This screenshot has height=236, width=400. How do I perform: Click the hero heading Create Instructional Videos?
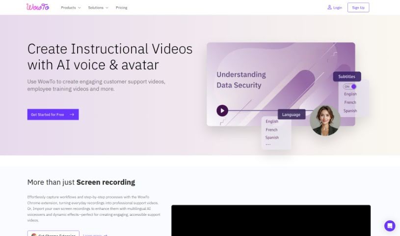tap(110, 57)
